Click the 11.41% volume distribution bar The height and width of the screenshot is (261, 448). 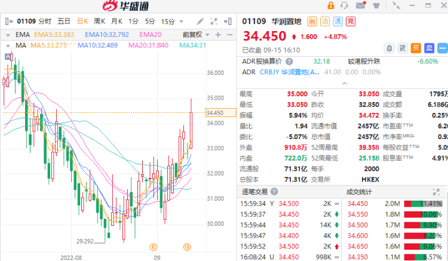point(423,204)
